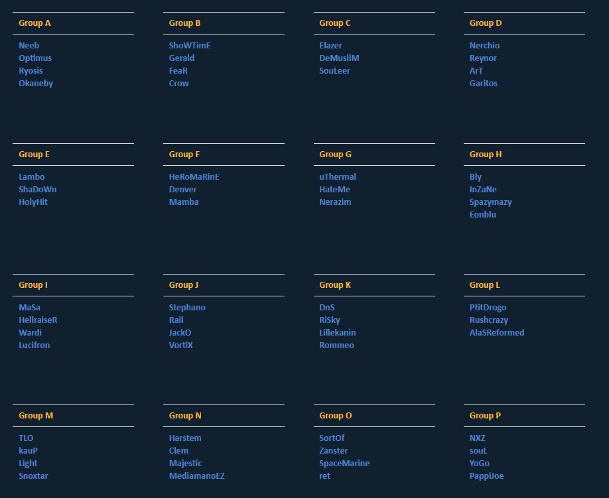Select Clem in Group N
This screenshot has width=609, height=498.
(178, 451)
